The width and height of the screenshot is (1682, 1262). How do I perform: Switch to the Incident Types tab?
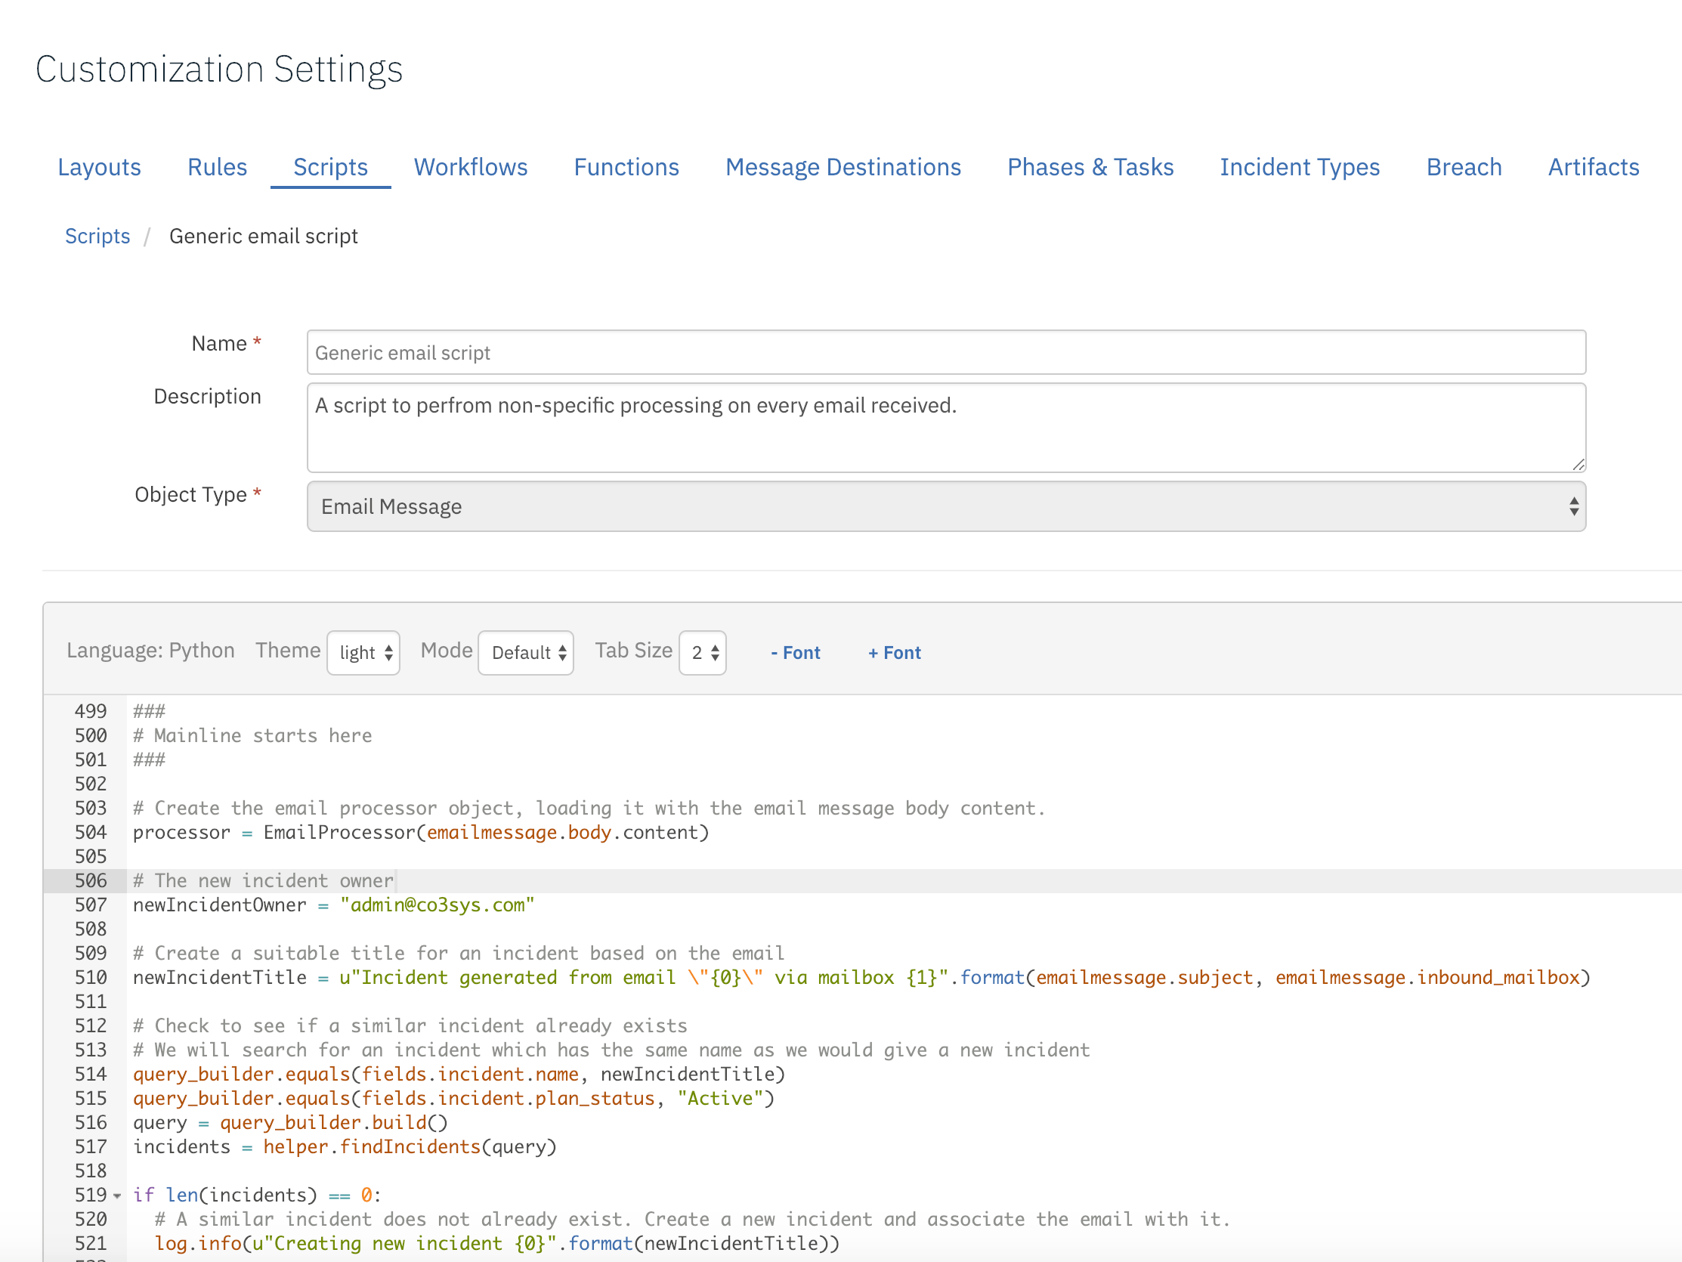point(1300,167)
